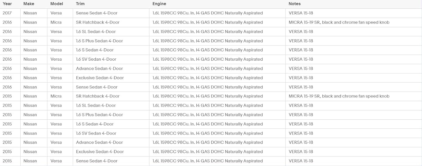Select the 2016 Advance Sedan 4-Door trim
422x166 pixels.
[99, 69]
